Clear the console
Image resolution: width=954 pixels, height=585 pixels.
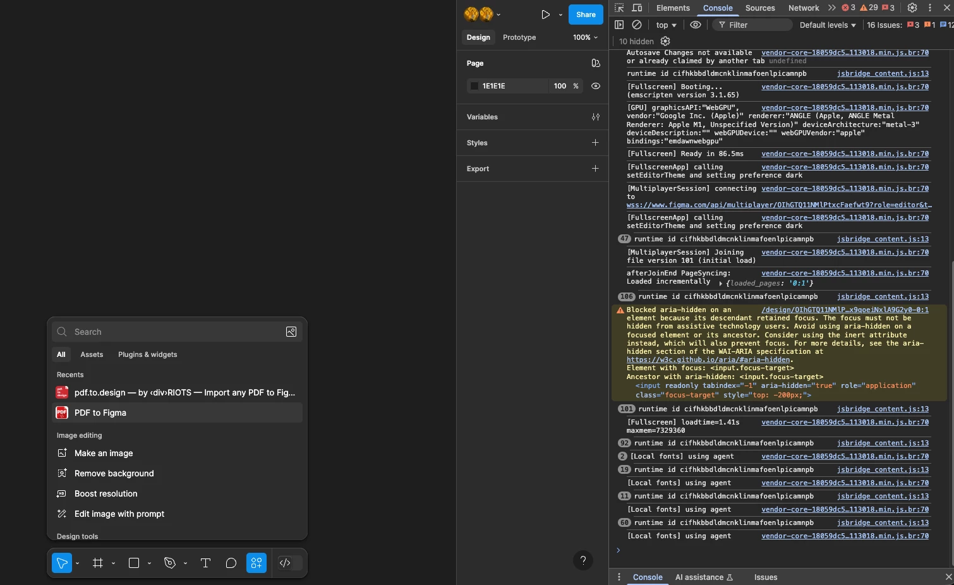point(637,25)
